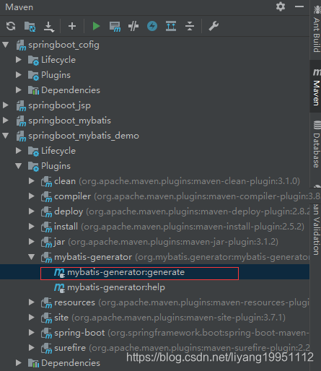Generate sources and update folders icon
This screenshot has width=321, height=371.
pos(30,26)
